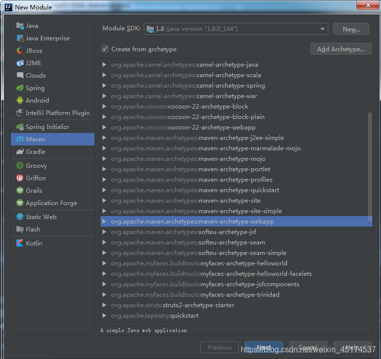
Task: Select cocoon-22-archetype-webapp row
Action: tap(236, 127)
